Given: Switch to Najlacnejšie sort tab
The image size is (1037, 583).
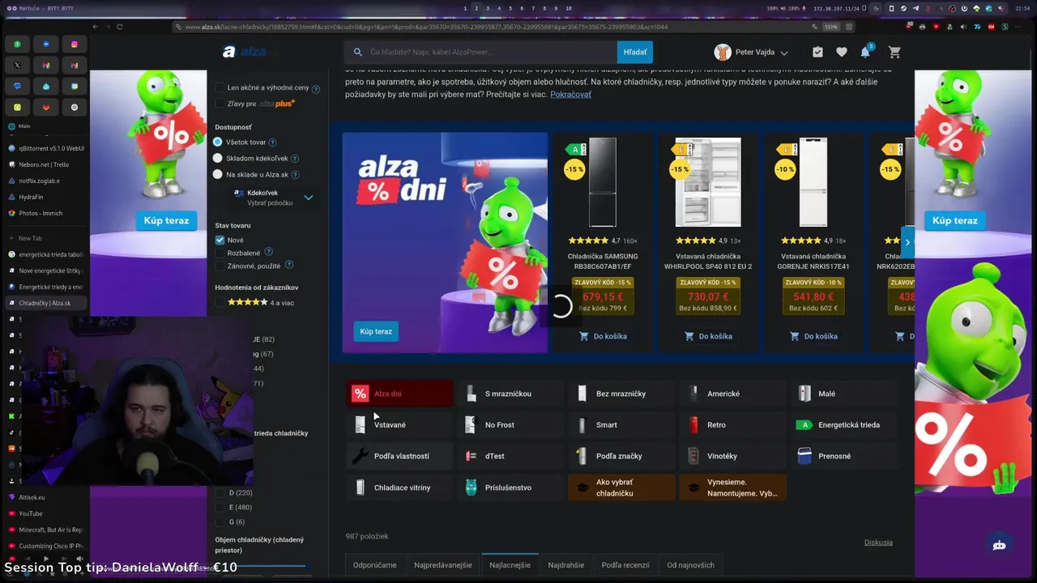Looking at the screenshot, I should 510,565.
